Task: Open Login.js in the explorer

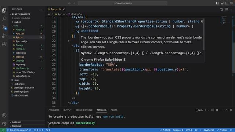Action: coord(20,60)
